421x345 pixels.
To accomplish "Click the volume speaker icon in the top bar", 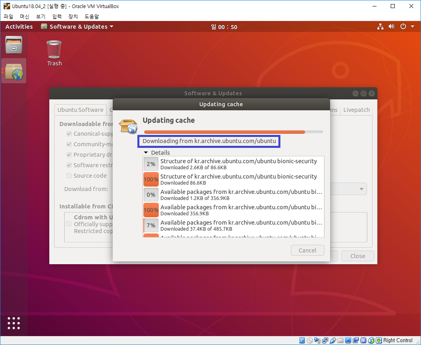I will (391, 27).
